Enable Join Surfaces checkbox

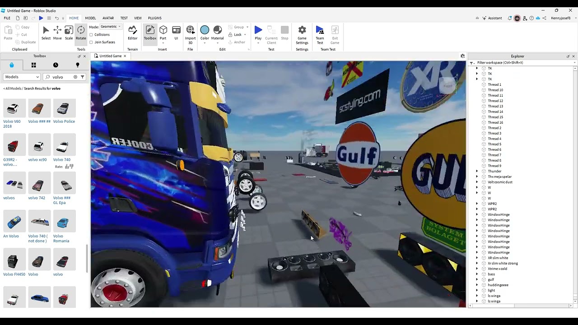point(91,42)
